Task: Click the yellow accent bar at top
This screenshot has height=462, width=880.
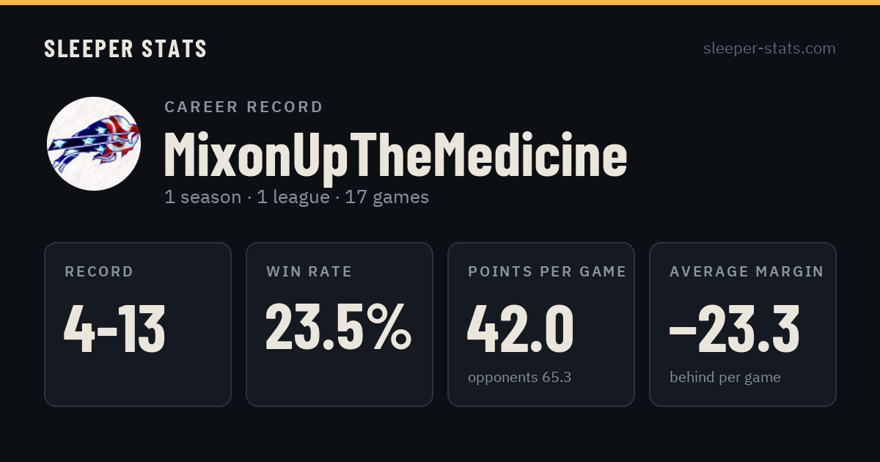Action: coord(440,2)
